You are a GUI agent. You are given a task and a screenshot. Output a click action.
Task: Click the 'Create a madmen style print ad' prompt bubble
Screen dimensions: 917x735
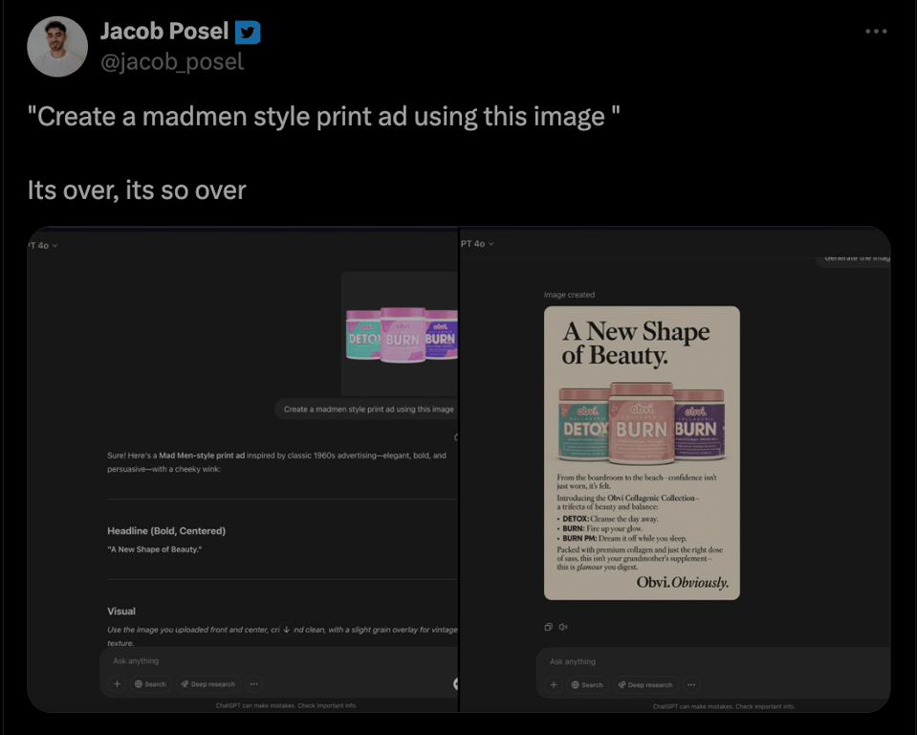[367, 409]
